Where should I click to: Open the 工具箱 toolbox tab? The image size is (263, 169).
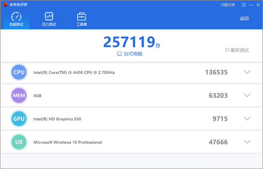point(82,19)
